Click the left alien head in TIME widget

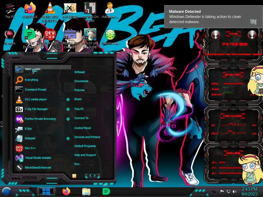216,35
